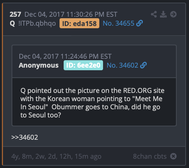This screenshot has height=168, width=189.
Task: Click the right arrow circle icon
Action: coord(173,14)
